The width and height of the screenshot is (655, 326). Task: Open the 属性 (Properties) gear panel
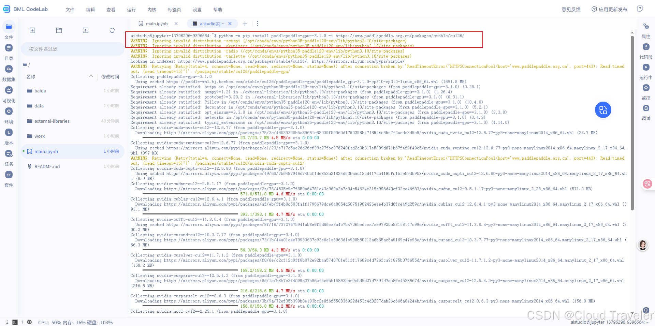[x=646, y=27]
